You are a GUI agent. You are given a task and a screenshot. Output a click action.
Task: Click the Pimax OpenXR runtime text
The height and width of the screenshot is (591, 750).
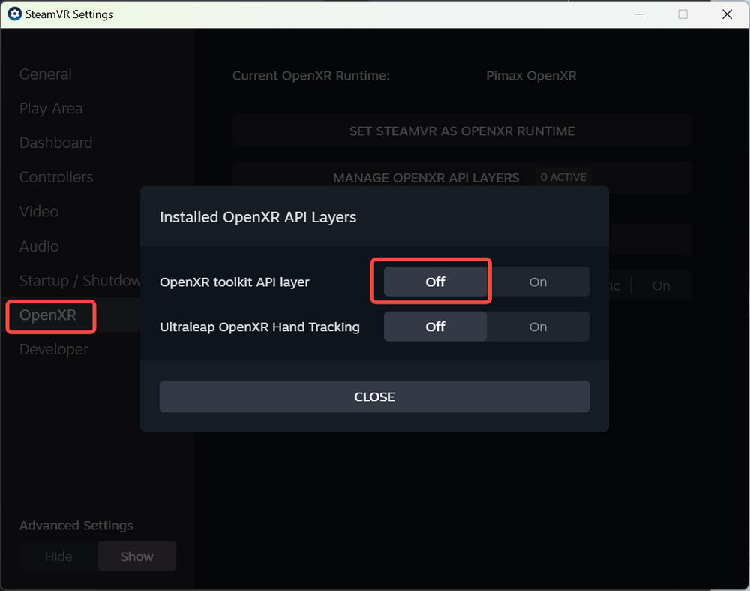tap(531, 76)
